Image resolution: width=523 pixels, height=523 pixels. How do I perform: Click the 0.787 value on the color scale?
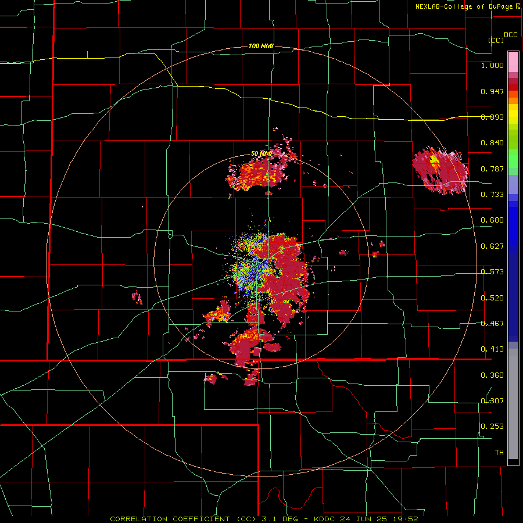click(x=492, y=169)
